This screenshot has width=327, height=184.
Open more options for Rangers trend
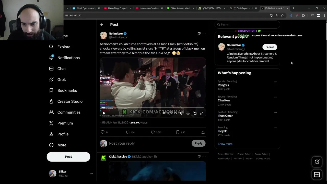click(275, 82)
